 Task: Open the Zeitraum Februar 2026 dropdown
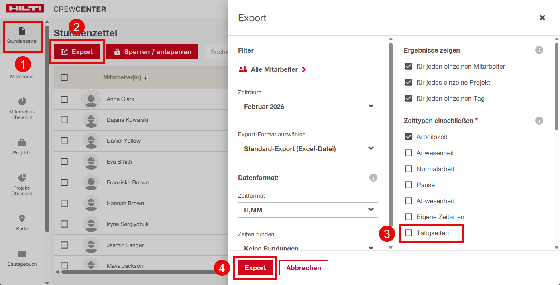click(x=308, y=107)
